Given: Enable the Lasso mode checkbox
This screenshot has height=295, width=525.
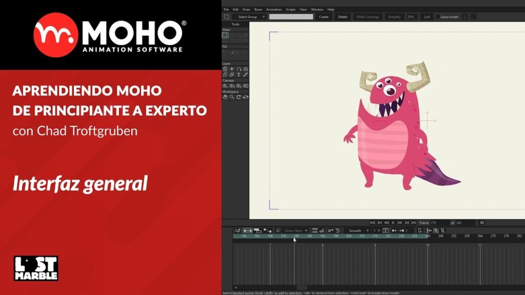Looking at the screenshot, I should coord(438,17).
